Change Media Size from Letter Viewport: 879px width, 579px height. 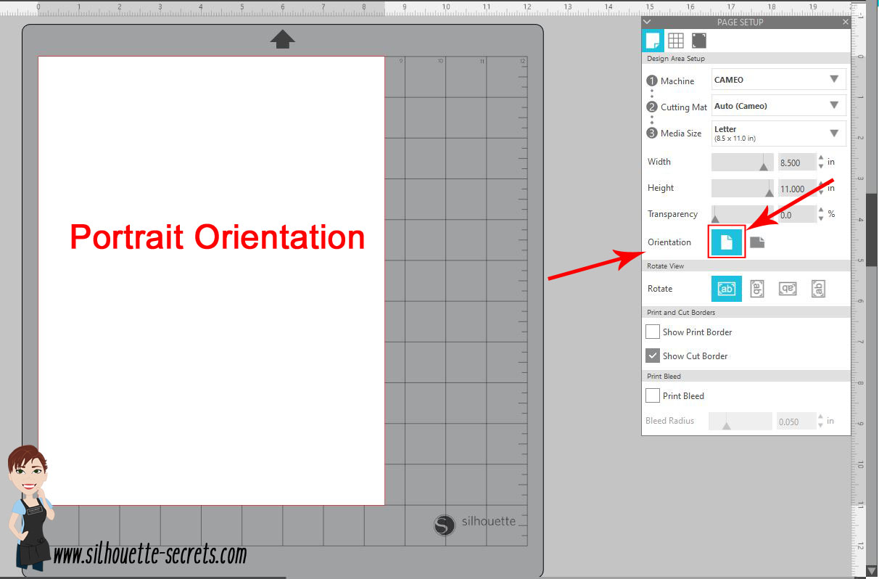click(x=777, y=133)
